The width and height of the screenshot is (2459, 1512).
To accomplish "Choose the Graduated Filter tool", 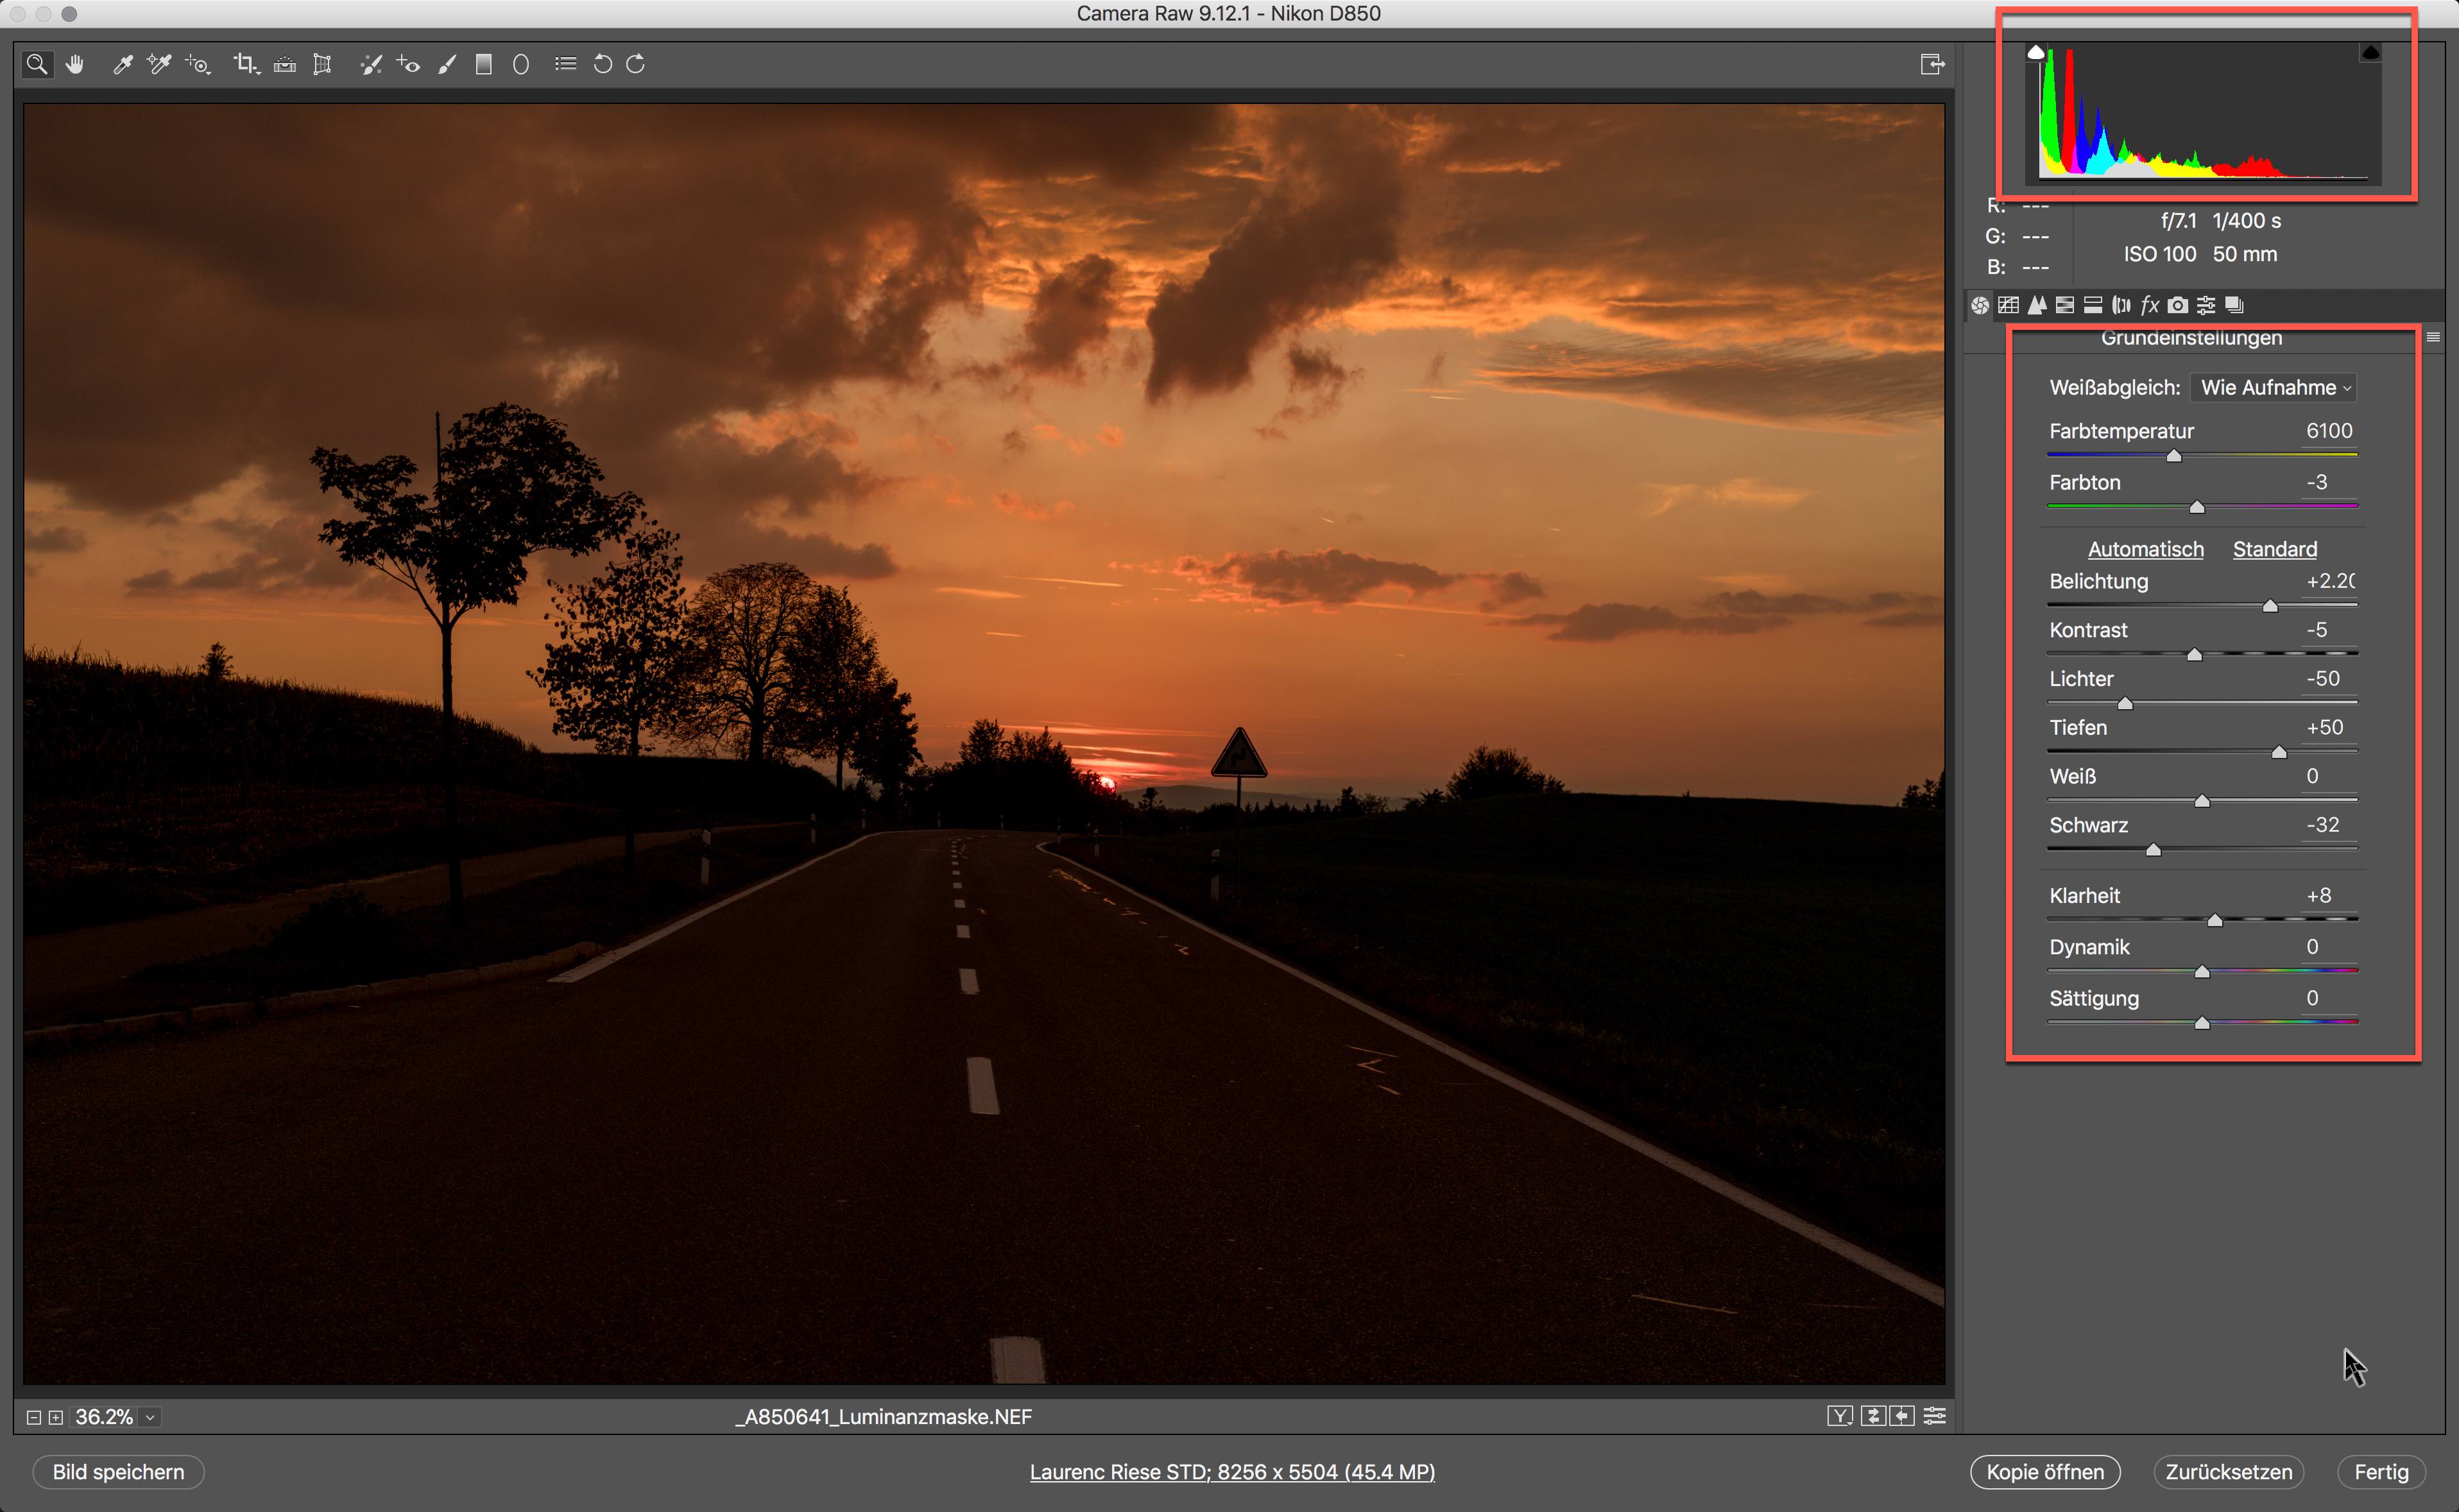I will 484,65.
